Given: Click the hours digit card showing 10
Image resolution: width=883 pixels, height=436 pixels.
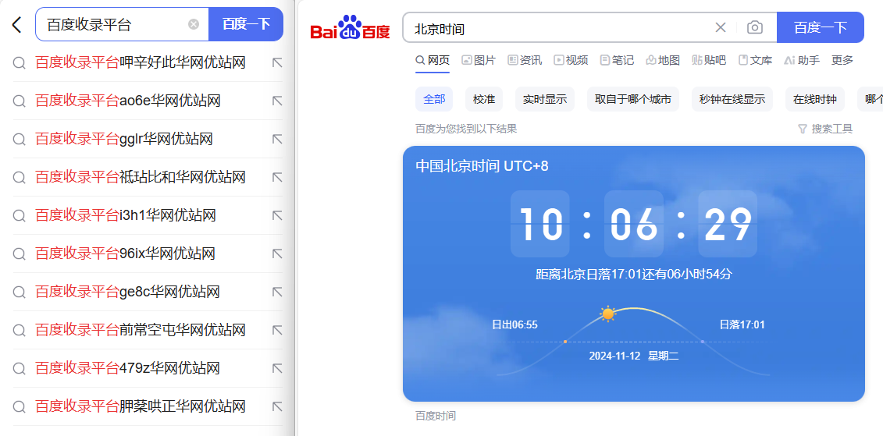Looking at the screenshot, I should (540, 224).
